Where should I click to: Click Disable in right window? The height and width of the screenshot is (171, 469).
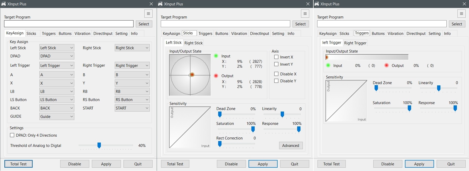tap(388, 164)
